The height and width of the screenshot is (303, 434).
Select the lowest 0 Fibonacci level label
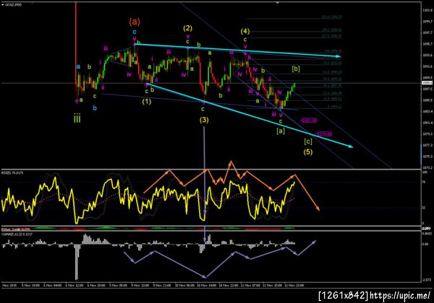click(x=334, y=107)
